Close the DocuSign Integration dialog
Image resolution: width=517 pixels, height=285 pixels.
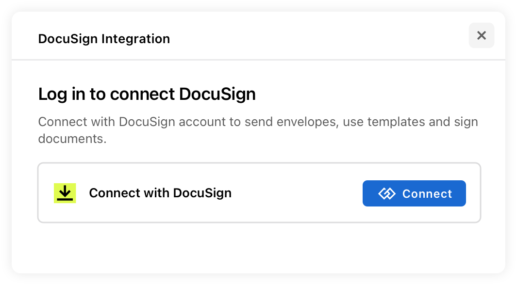pyautogui.click(x=482, y=35)
